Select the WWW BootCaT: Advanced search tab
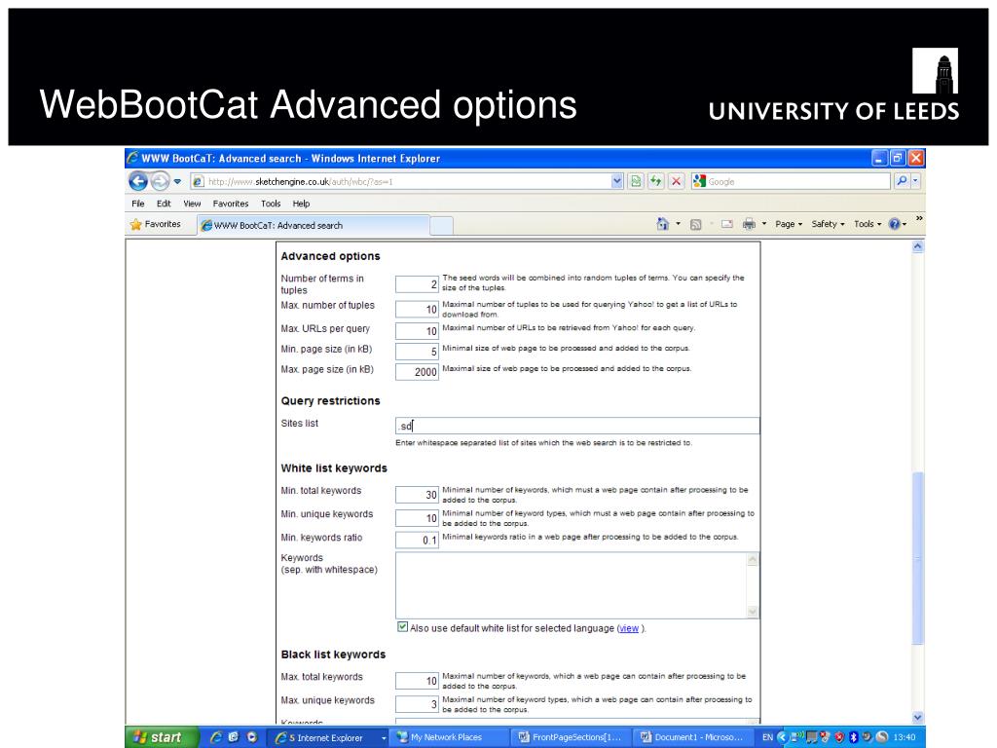This screenshot has width=997, height=748. (314, 225)
